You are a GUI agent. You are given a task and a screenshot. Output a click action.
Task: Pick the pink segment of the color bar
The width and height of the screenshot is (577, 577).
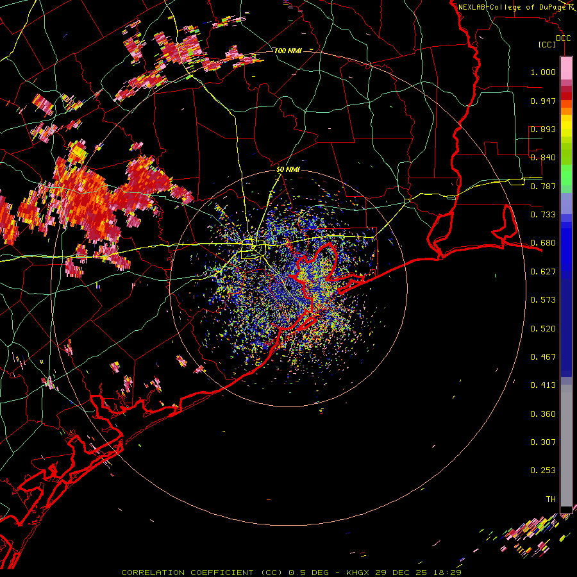pos(566,68)
